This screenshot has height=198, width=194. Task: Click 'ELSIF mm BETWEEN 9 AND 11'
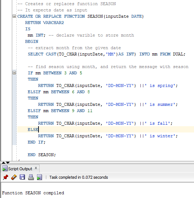(x=60, y=111)
